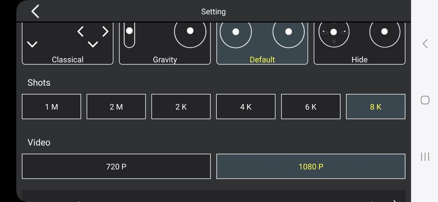Set shots resolution to 1 M
This screenshot has width=438, height=202.
51,107
